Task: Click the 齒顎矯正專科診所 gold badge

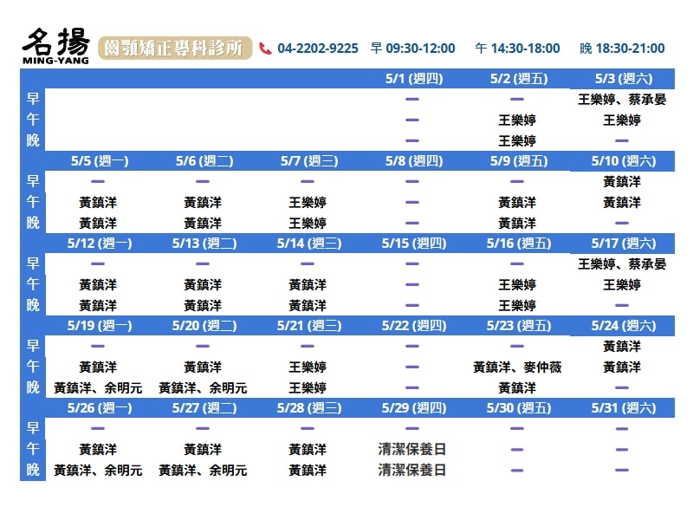Action: [175, 48]
